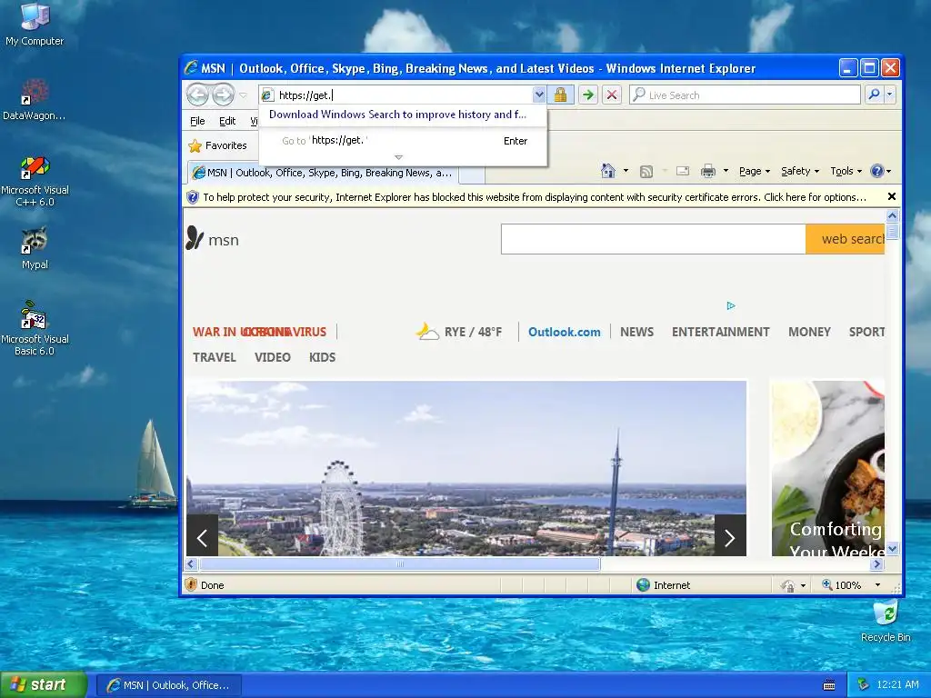The width and height of the screenshot is (931, 698).
Task: Click the green Go arrow button
Action: pyautogui.click(x=588, y=95)
